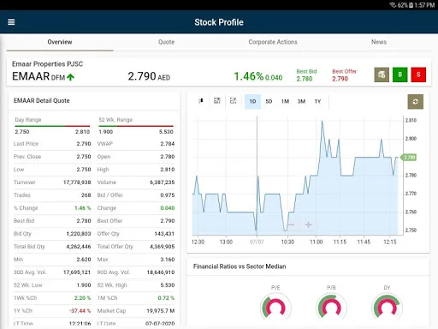The width and height of the screenshot is (438, 329).
Task: Open the Corporate Actions tab
Action: (x=273, y=42)
